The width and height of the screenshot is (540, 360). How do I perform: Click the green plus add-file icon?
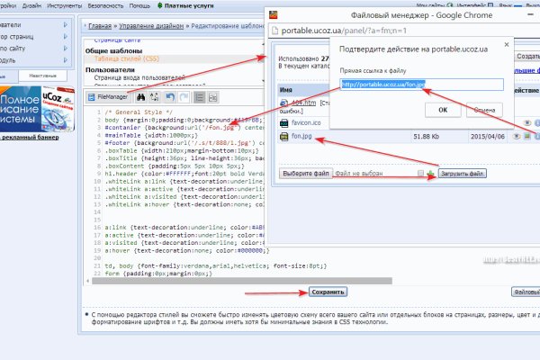click(430, 173)
